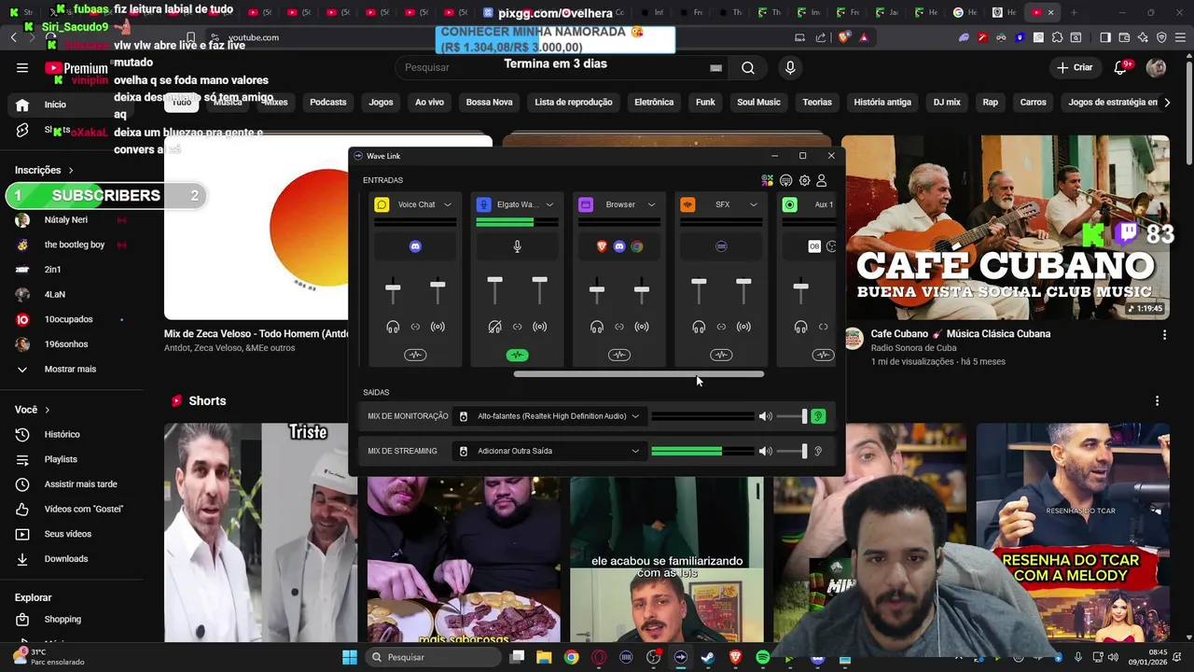Click Mix de Monitoração output volume slider
The image size is (1194, 672).
pos(793,416)
